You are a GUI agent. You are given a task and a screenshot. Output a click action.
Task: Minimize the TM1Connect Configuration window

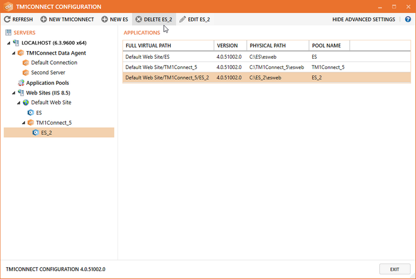(380, 7)
